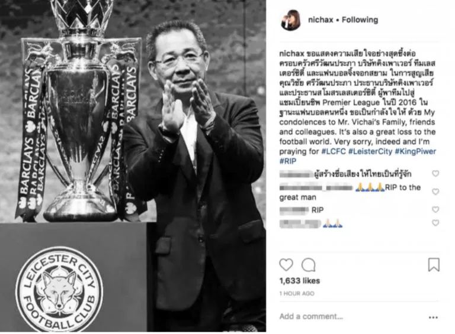The height and width of the screenshot is (334, 455).
Task: Open the #RIP hashtag
Action: tap(288, 161)
